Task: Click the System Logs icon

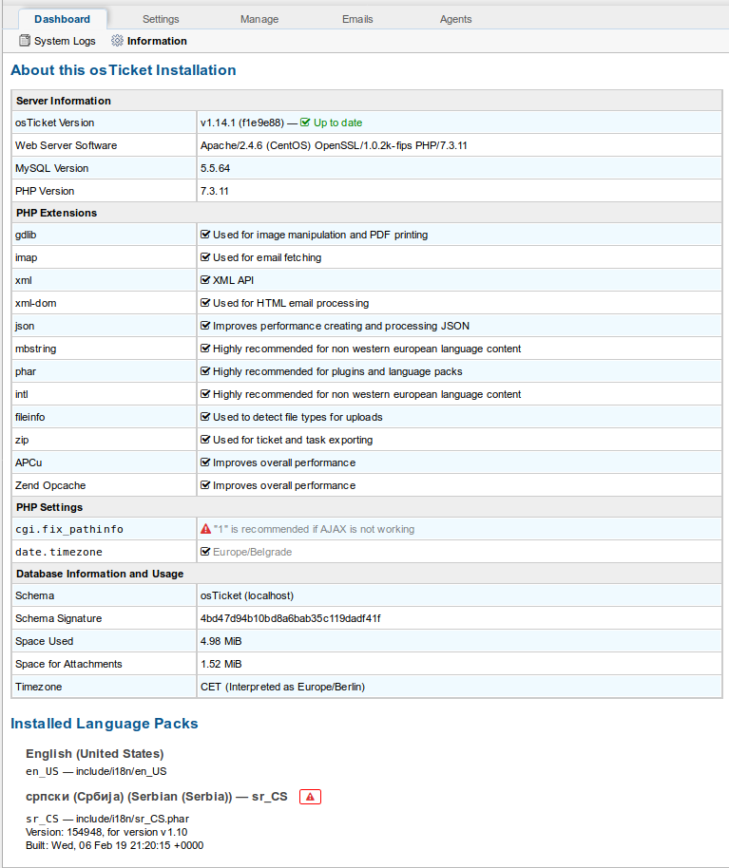Action: [25, 41]
